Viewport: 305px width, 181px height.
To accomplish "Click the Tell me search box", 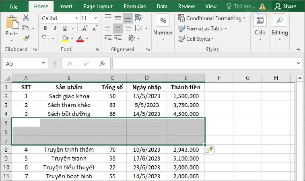I will pos(241,7).
